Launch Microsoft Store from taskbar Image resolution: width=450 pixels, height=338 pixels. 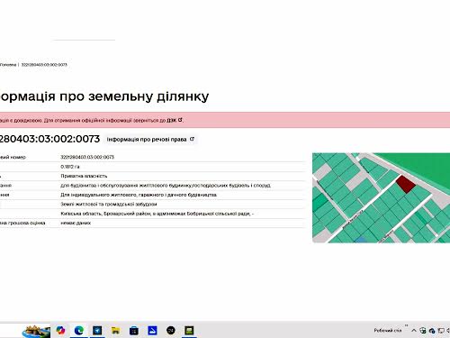134,331
